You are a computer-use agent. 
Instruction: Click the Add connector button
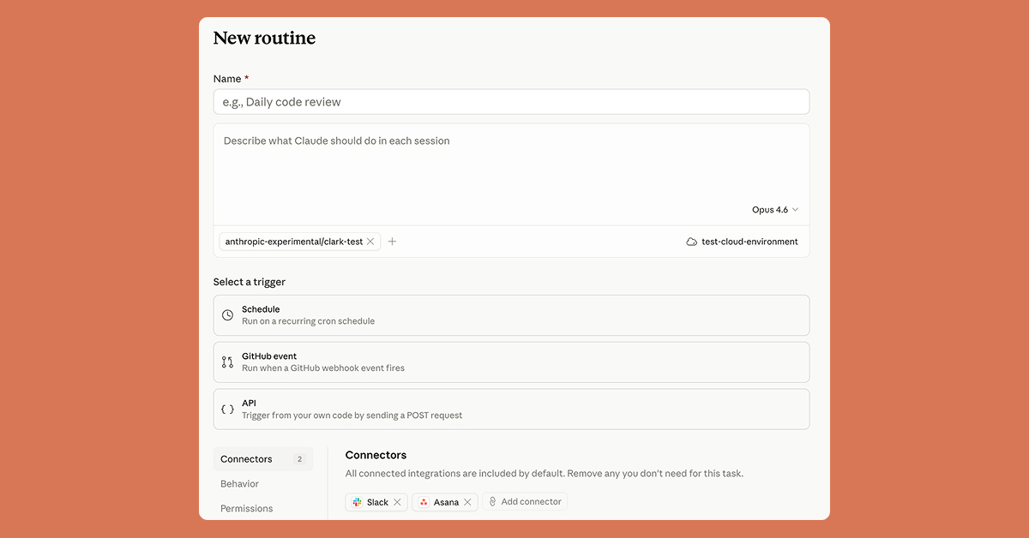[x=525, y=501]
